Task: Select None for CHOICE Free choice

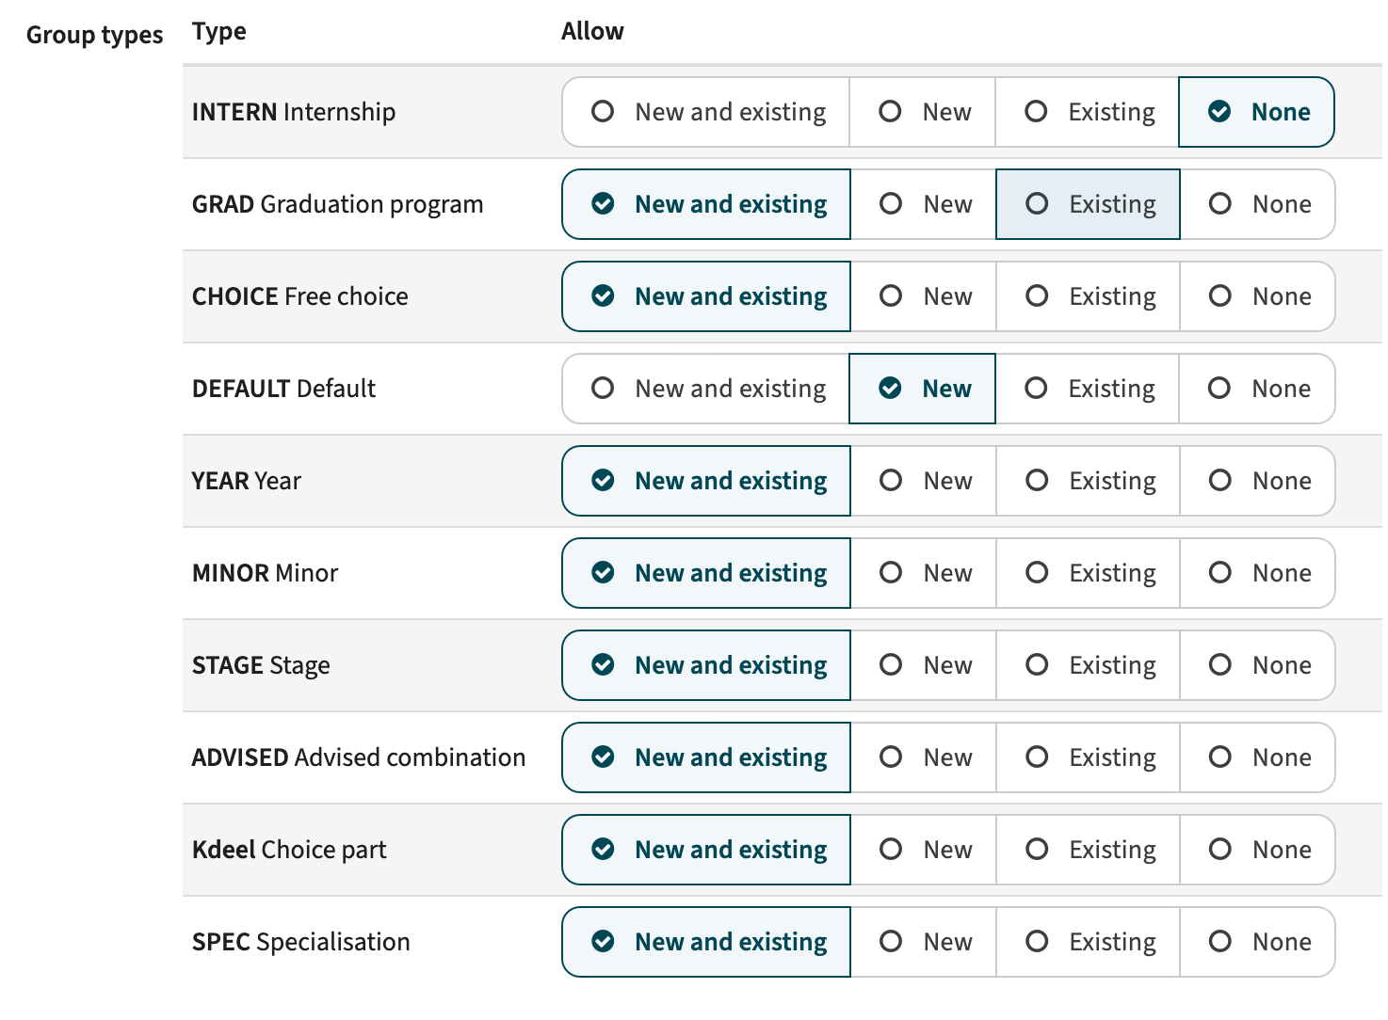Action: coord(1257,296)
